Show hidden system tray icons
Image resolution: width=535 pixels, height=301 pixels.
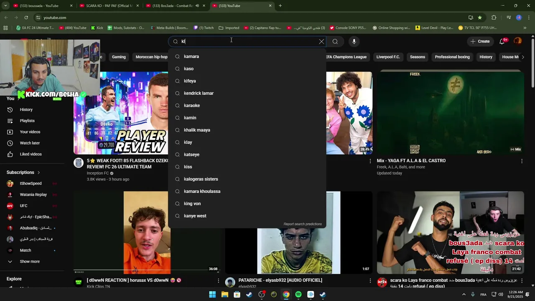tap(464, 294)
